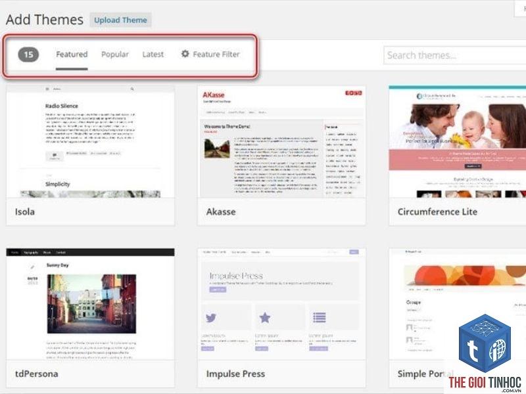The image size is (526, 394).
Task: Show the Latest themes tab
Action: pos(153,55)
